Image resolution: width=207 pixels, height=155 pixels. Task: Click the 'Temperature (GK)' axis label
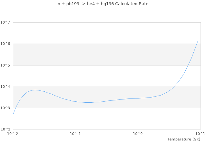click(x=184, y=139)
